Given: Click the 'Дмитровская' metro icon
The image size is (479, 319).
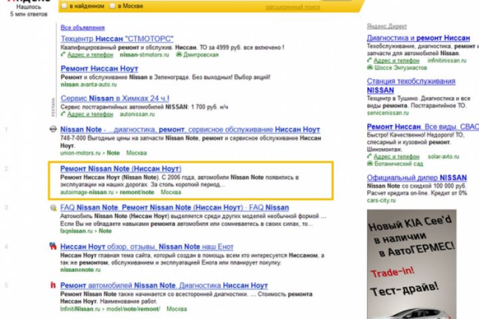Looking at the screenshot, I should (x=179, y=54).
